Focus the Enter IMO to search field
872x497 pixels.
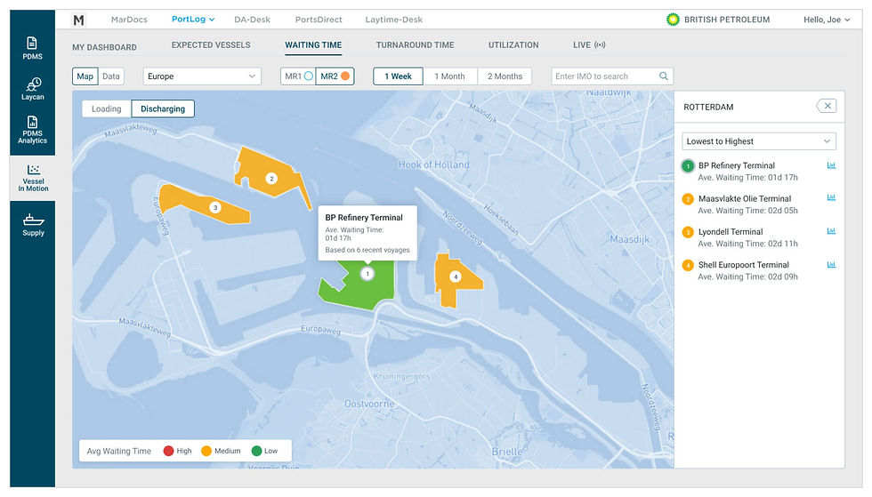[612, 76]
